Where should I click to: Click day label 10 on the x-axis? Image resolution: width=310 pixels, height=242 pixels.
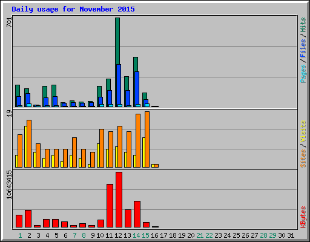100,235
